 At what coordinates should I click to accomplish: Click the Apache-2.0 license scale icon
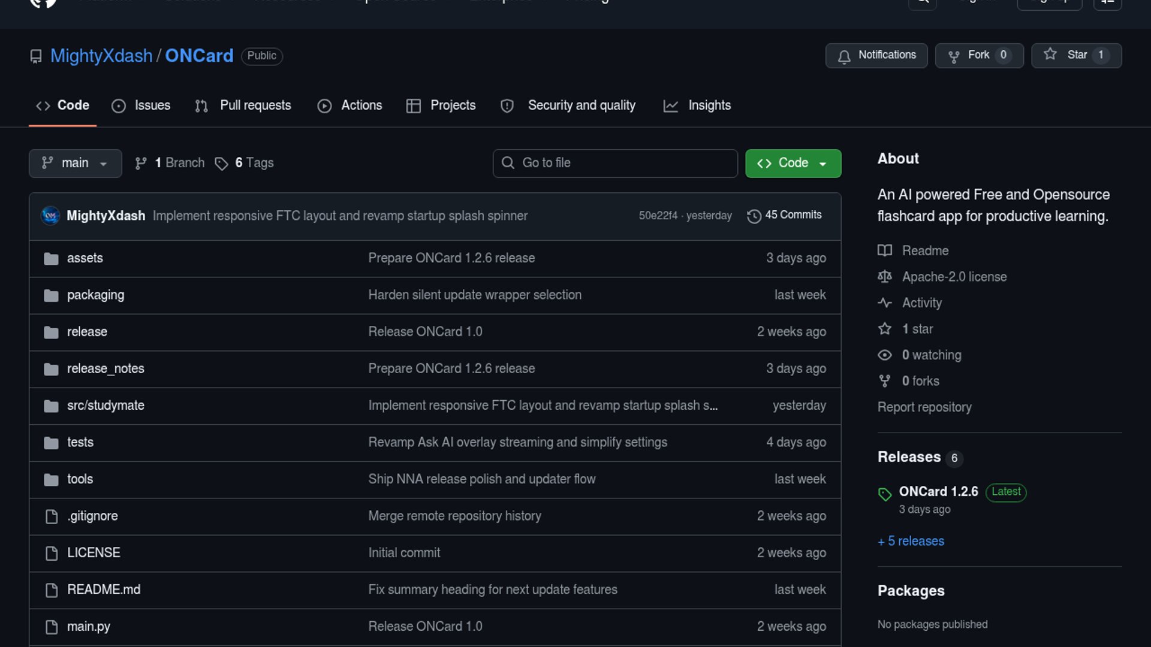click(x=884, y=277)
